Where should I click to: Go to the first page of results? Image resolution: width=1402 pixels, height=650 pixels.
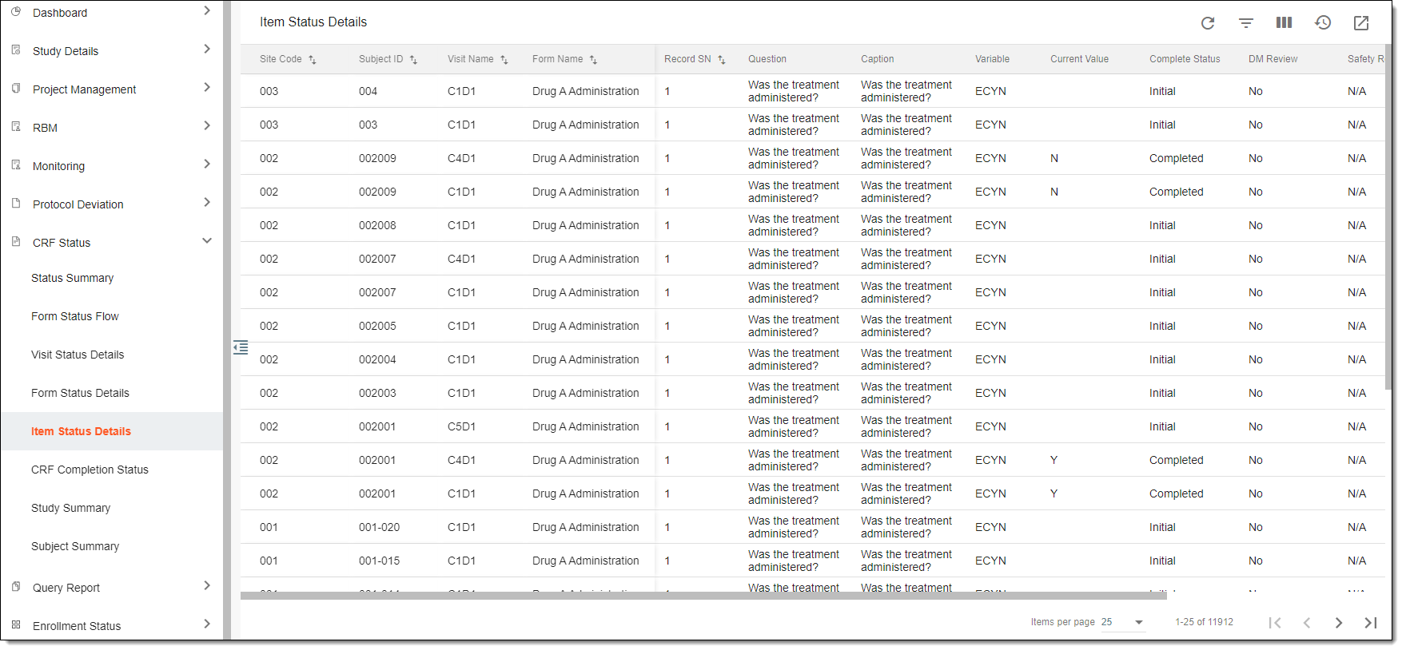point(1275,623)
